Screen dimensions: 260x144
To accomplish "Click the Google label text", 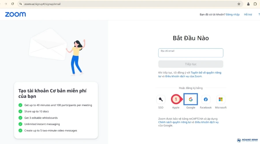I will click(191, 107).
